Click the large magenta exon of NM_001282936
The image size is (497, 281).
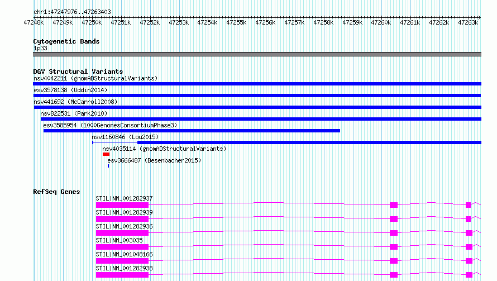point(122,233)
